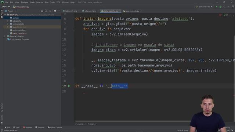Open the TODO tool window
The height and width of the screenshot is (132, 235).
(x=17, y=127)
